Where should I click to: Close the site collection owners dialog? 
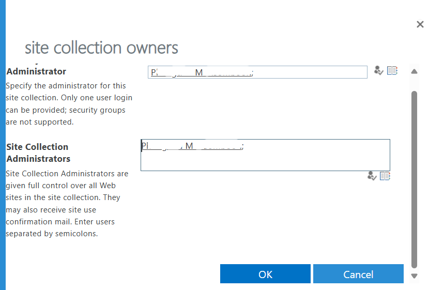tap(420, 24)
